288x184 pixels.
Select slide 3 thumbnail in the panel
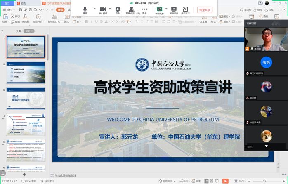tap(26, 96)
